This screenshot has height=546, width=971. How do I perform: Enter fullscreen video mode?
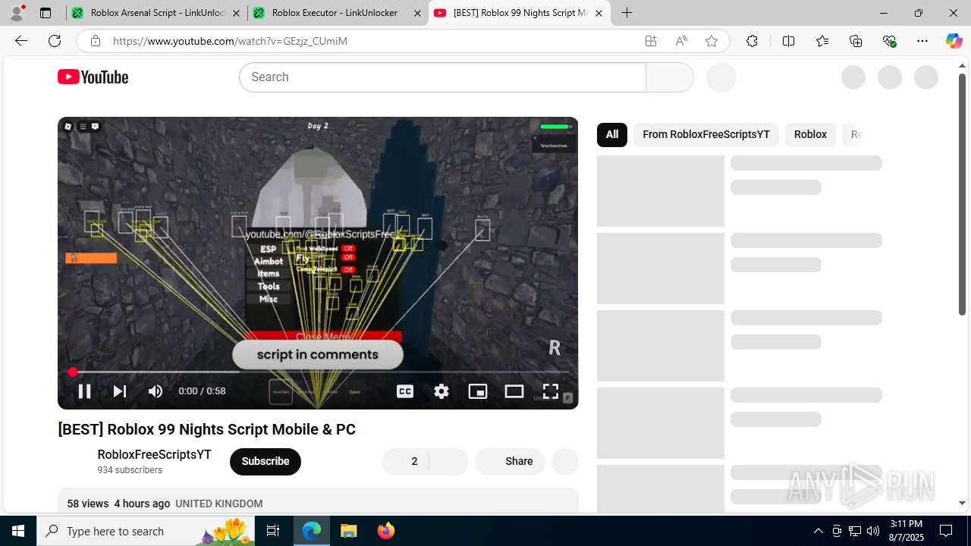[x=551, y=391]
